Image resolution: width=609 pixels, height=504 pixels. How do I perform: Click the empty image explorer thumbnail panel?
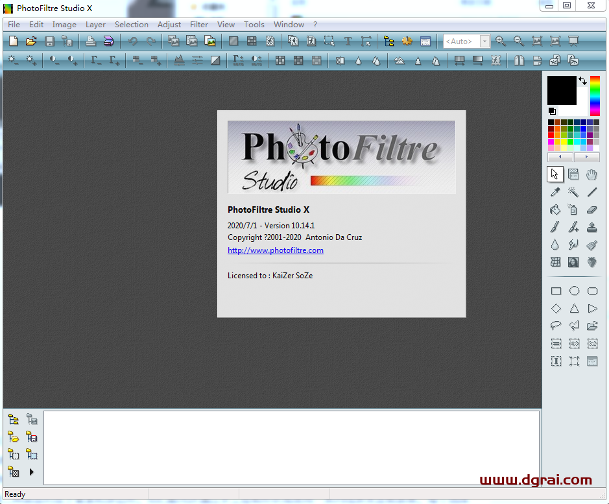pyautogui.click(x=291, y=448)
